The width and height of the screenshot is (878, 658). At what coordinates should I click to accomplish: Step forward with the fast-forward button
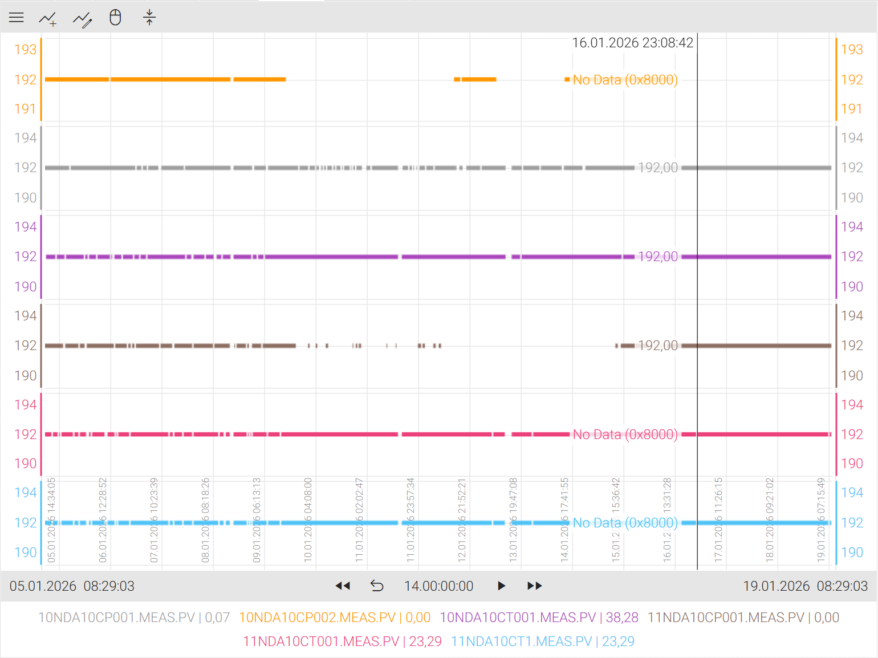pos(535,586)
